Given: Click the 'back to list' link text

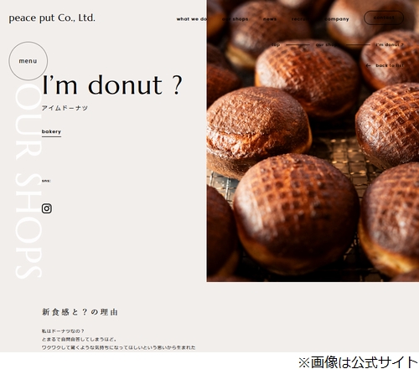Looking at the screenshot, I should [390, 65].
